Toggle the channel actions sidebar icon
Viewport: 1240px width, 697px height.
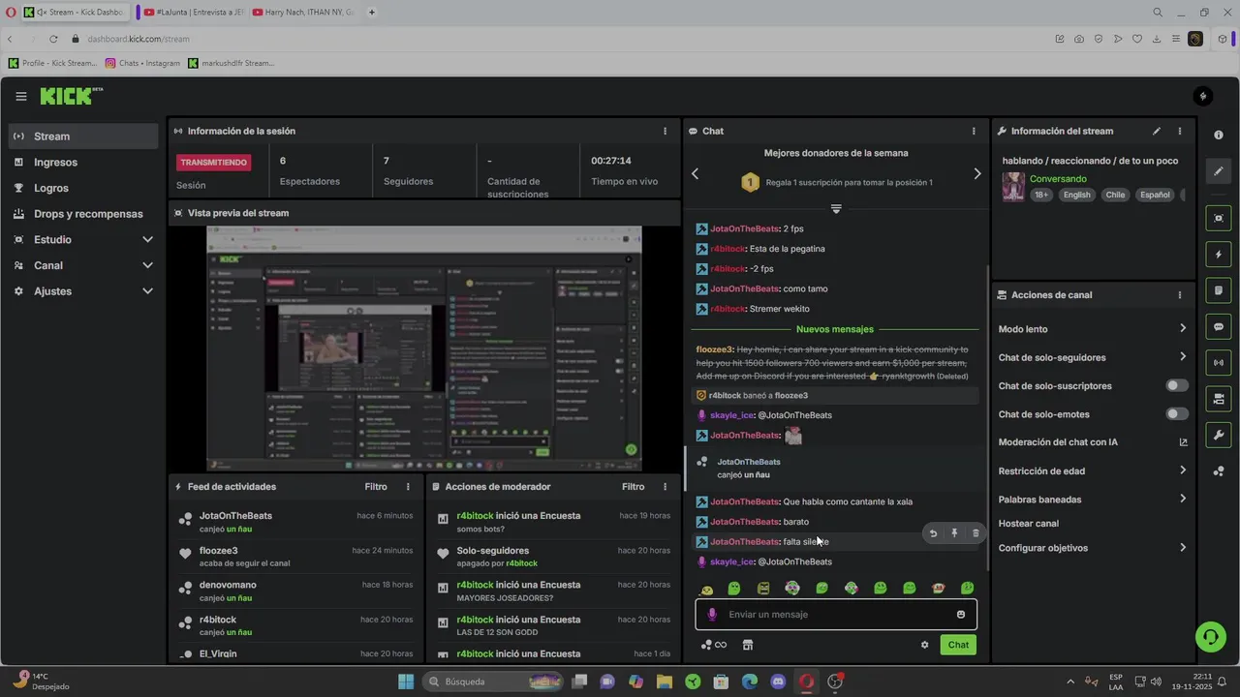1219,399
